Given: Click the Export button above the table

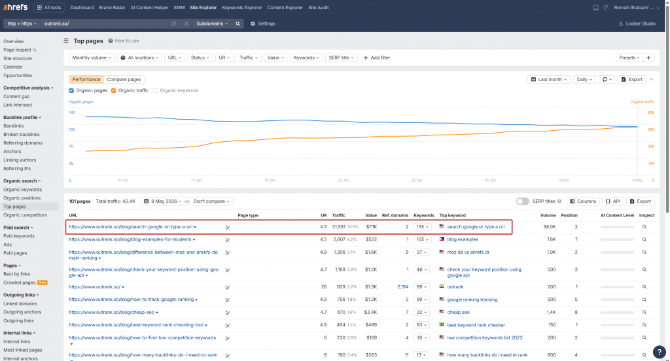Looking at the screenshot, I should pyautogui.click(x=641, y=201).
